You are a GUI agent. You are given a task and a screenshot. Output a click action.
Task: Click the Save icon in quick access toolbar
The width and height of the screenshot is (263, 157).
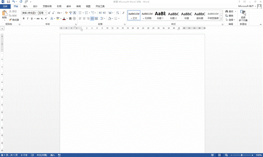coord(8,2)
